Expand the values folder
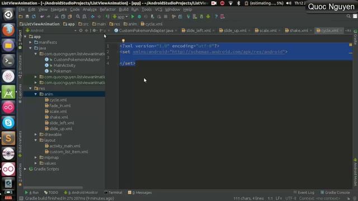 point(36,163)
